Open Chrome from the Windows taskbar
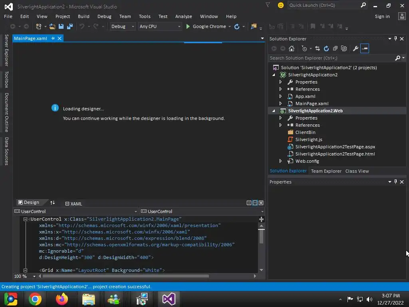Image resolution: width=409 pixels, height=307 pixels. pyautogui.click(x=35, y=299)
